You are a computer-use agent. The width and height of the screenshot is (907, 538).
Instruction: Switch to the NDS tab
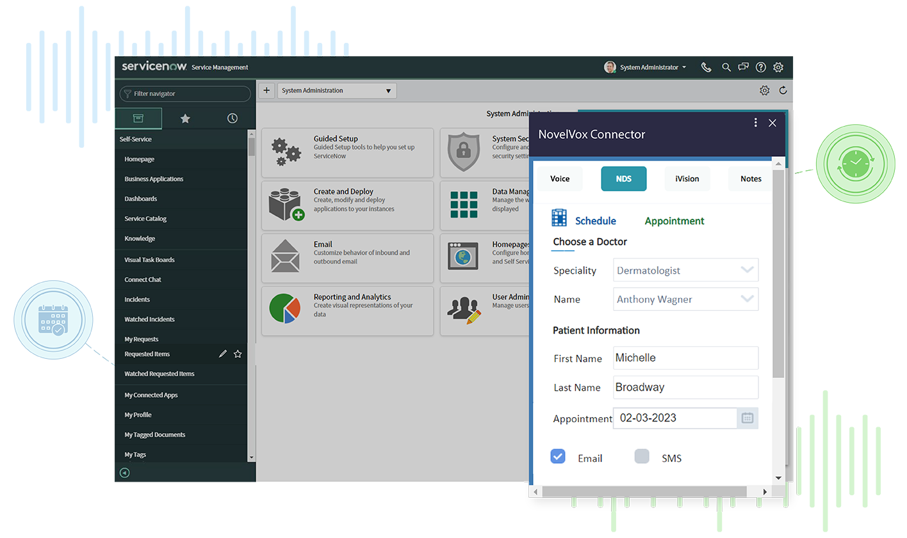[624, 178]
